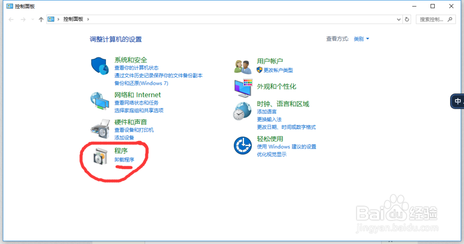Expand chevron after 控制面板 breadcrumb
464x244 pixels.
pos(88,19)
